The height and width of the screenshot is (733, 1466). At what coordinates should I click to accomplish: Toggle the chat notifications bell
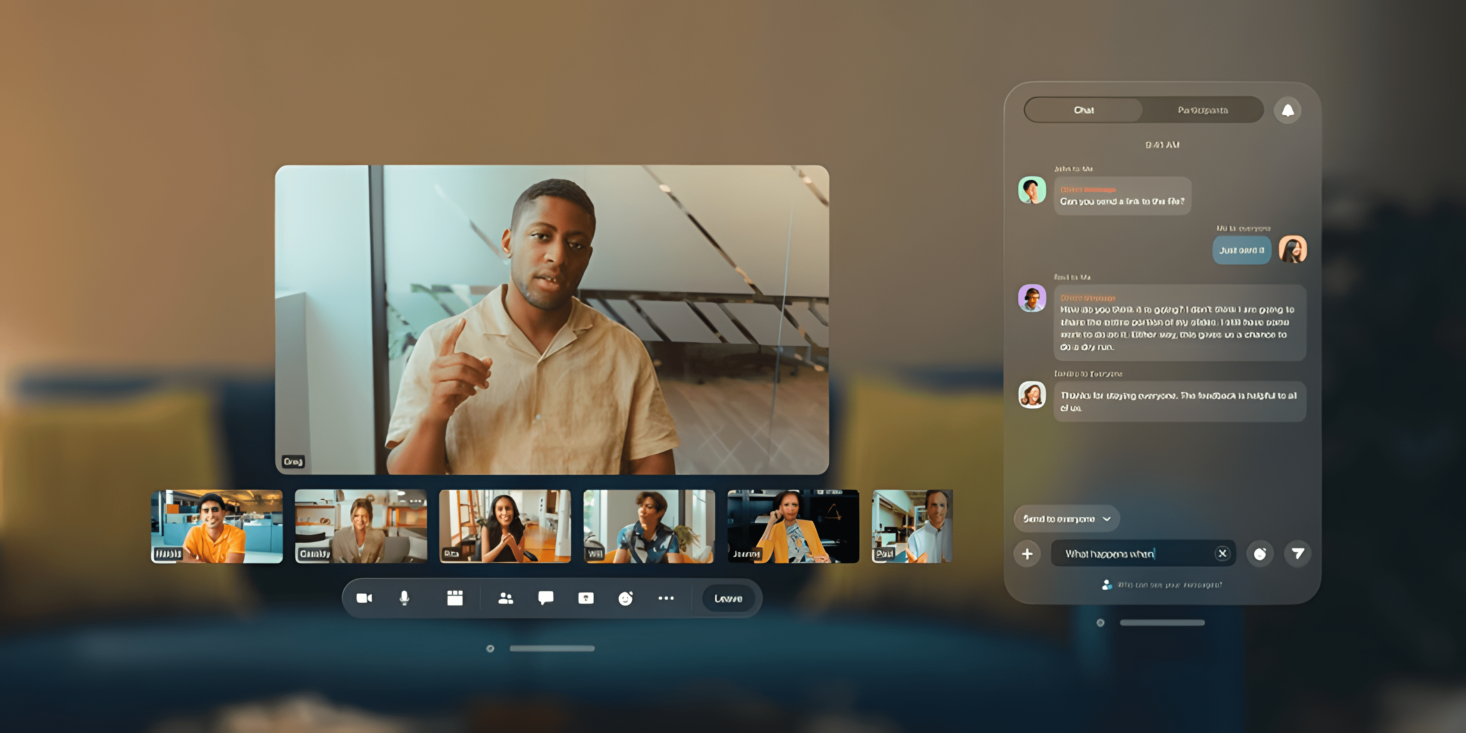click(1287, 110)
